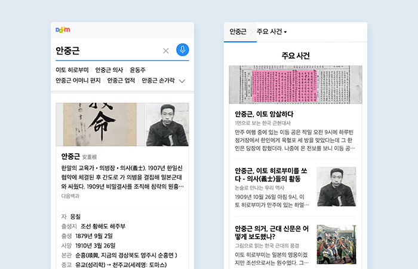Open article 안중근, 이토 암살하다
This screenshot has height=269, width=418.
(264, 114)
